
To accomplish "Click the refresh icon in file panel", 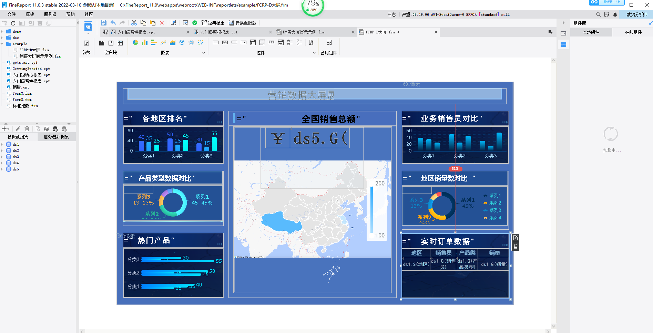I will click(13, 23).
